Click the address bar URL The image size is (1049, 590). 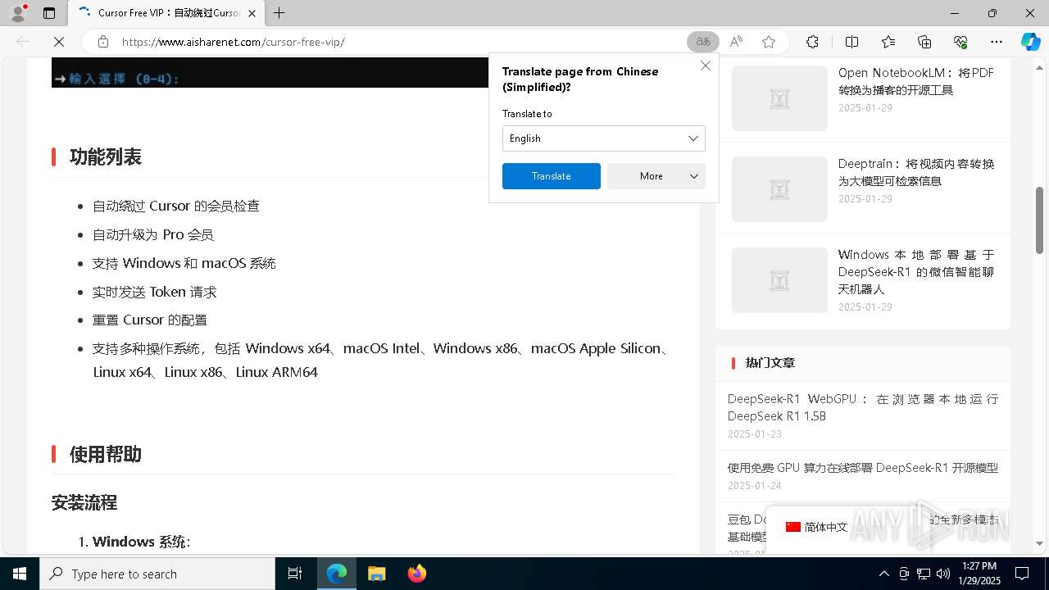coord(233,42)
